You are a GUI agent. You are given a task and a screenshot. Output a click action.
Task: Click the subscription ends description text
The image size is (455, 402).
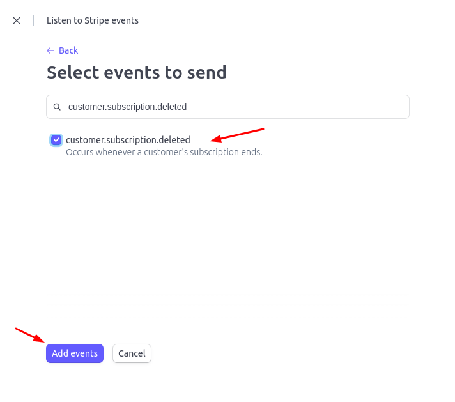[164, 152]
